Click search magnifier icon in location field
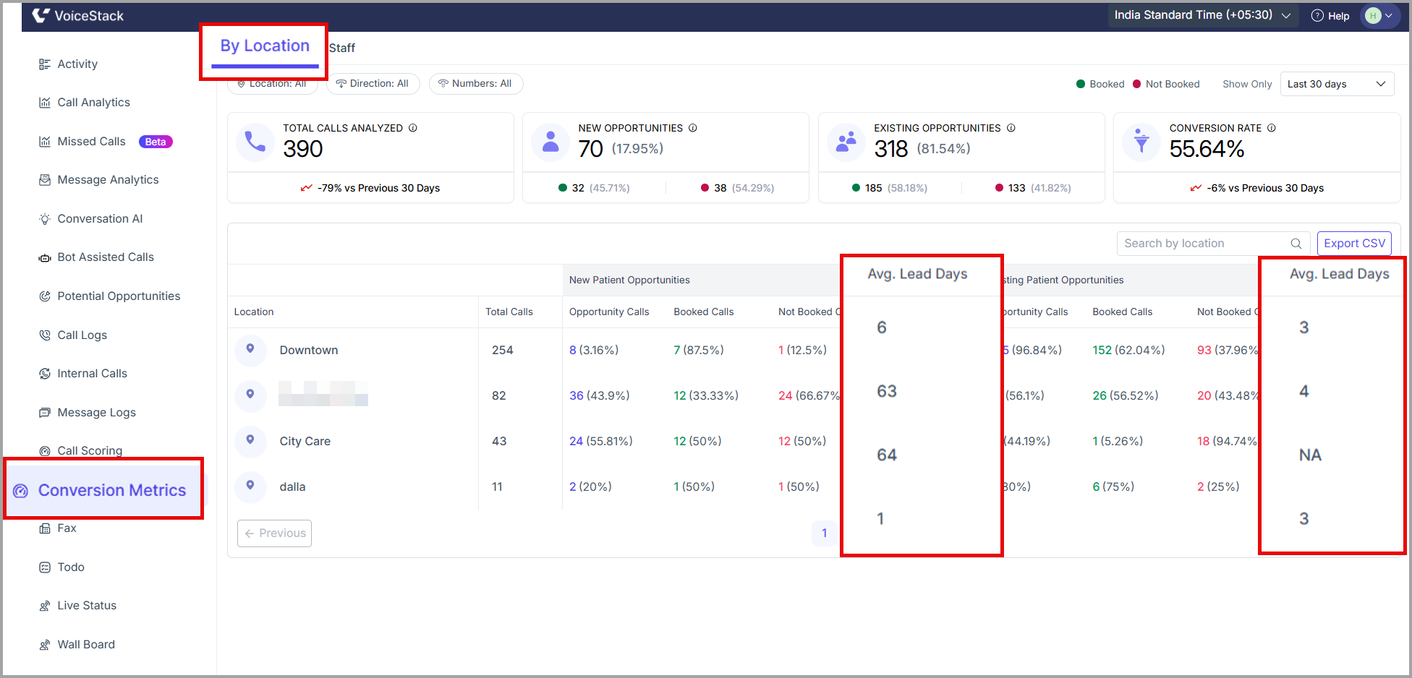This screenshot has width=1412, height=678. click(1296, 244)
